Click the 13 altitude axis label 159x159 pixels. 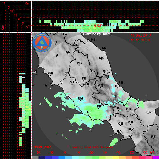tap(12, 11)
